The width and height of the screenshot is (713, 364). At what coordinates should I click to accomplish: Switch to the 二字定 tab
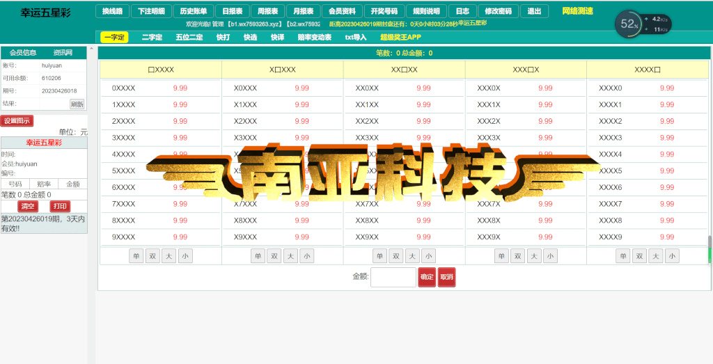click(x=152, y=38)
